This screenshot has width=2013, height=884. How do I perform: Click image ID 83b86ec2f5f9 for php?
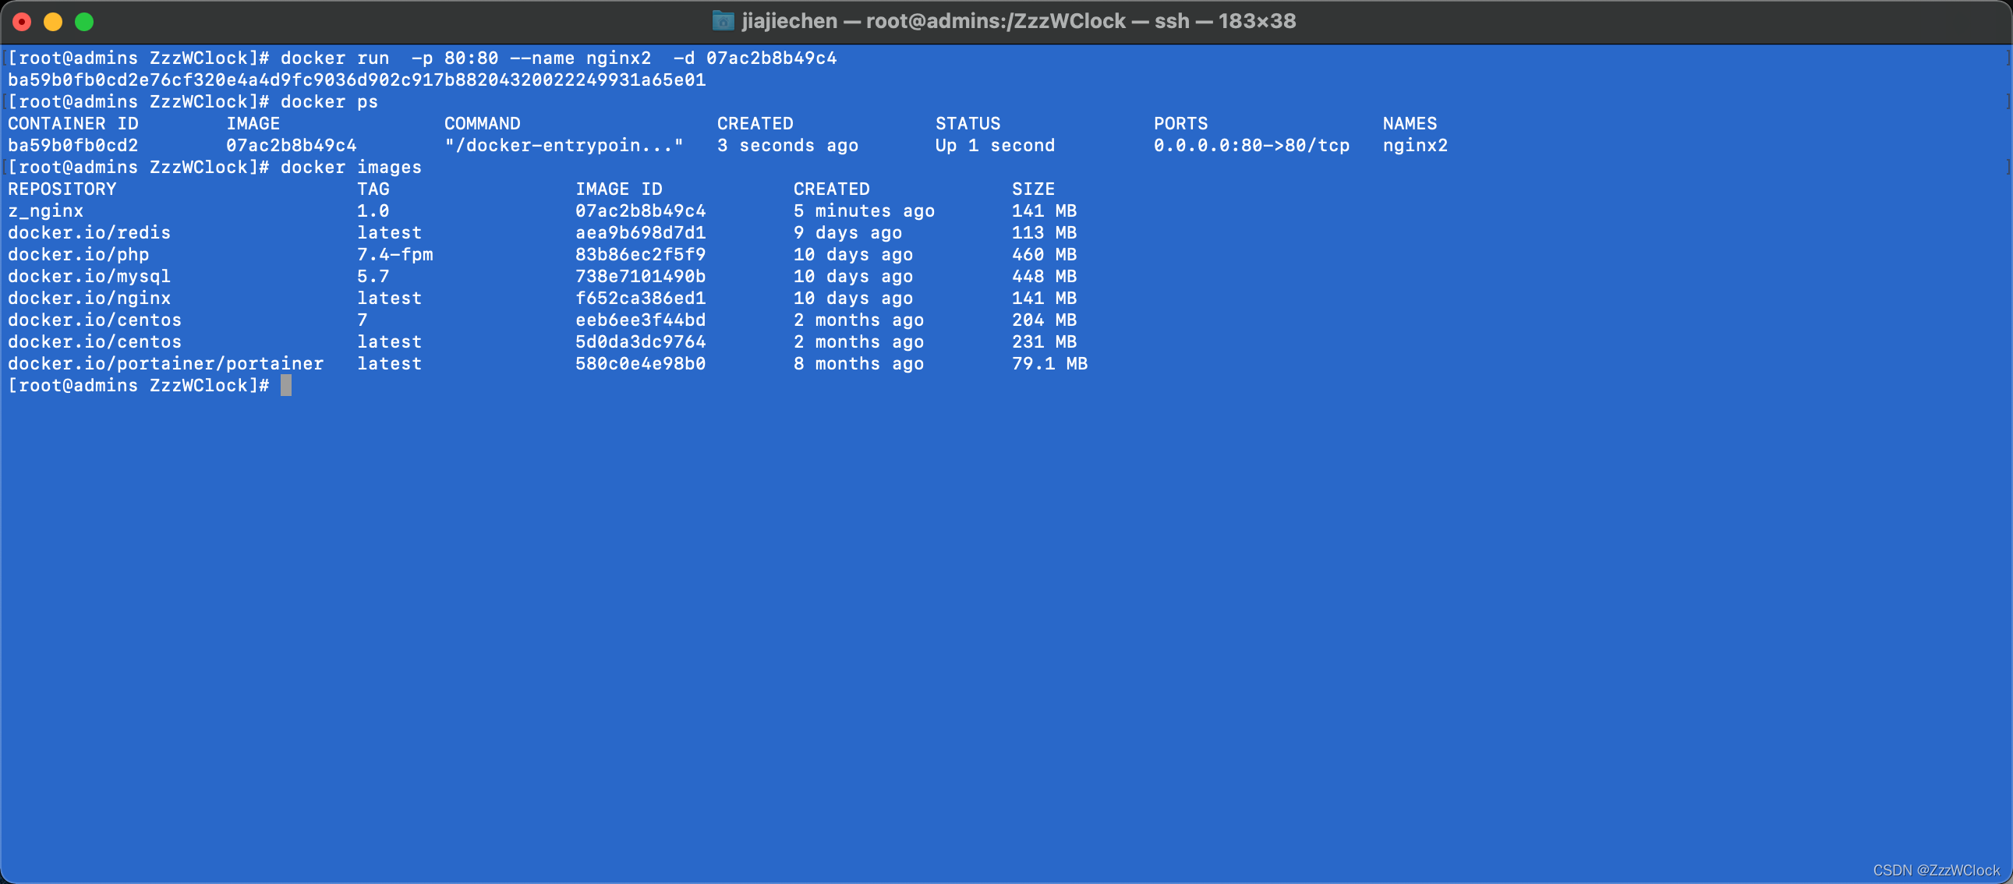coord(640,255)
